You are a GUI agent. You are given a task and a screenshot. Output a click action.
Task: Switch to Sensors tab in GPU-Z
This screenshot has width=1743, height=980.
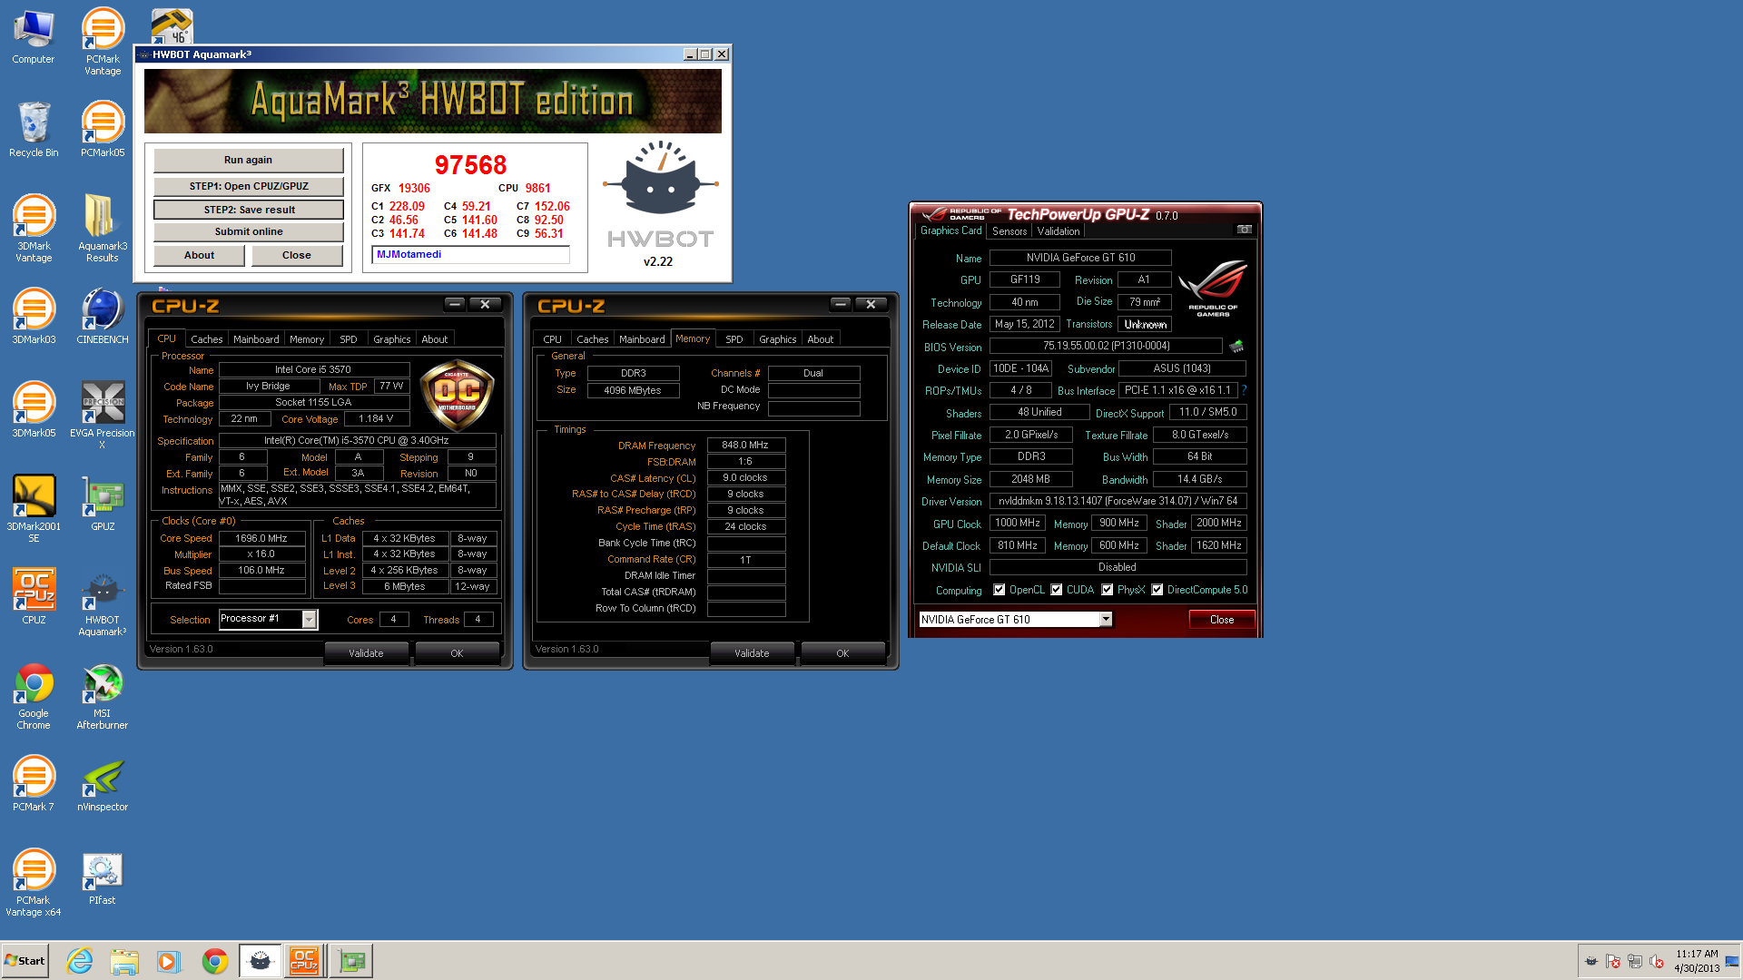pos(1009,231)
